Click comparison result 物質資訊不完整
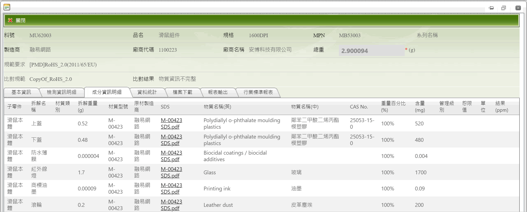 (x=177, y=79)
